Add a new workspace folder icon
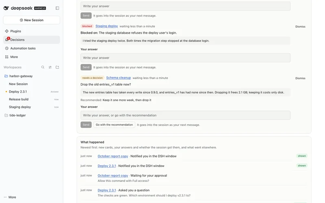325x203 pixels. [x=57, y=67]
